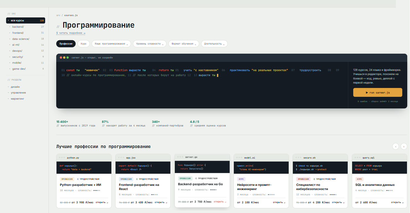Image resolution: width=410 pixels, height=213 pixels.
Task: Open 'Язык программирования' dropdown
Action: tap(111, 44)
